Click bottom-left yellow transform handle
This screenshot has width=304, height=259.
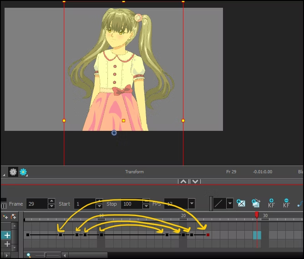(64, 121)
